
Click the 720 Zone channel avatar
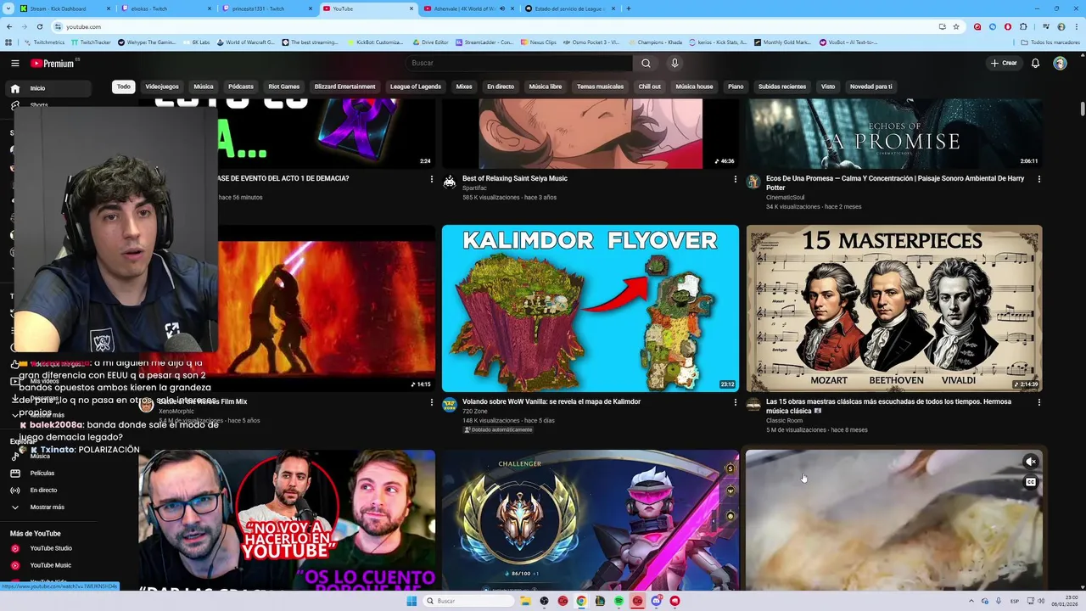[450, 405]
